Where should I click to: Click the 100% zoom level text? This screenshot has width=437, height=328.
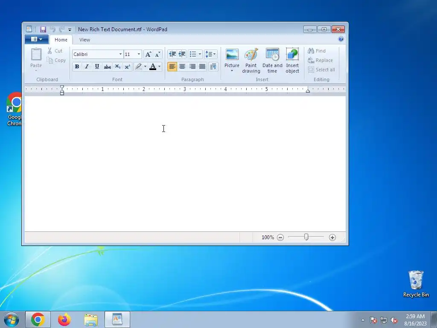(268, 237)
